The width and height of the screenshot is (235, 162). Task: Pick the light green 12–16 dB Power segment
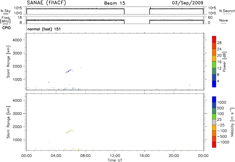point(214,65)
